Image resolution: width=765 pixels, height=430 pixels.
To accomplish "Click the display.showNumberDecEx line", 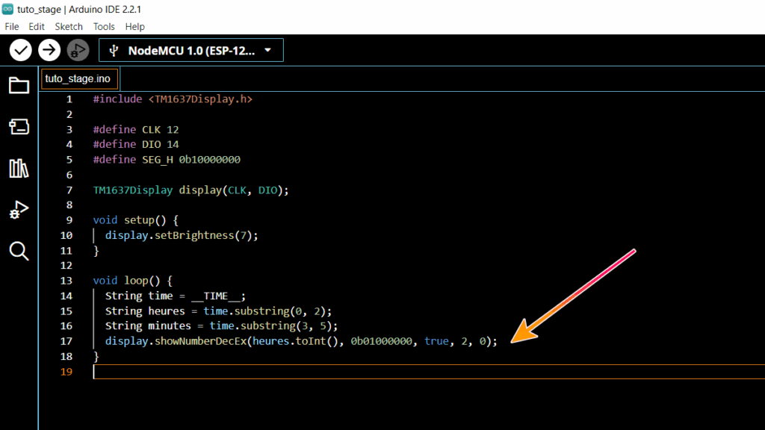I will click(x=302, y=341).
